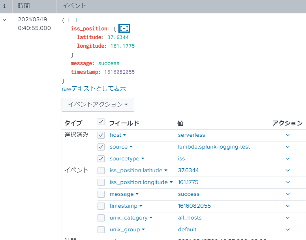Open the unix_category field dropdown

[131, 218]
